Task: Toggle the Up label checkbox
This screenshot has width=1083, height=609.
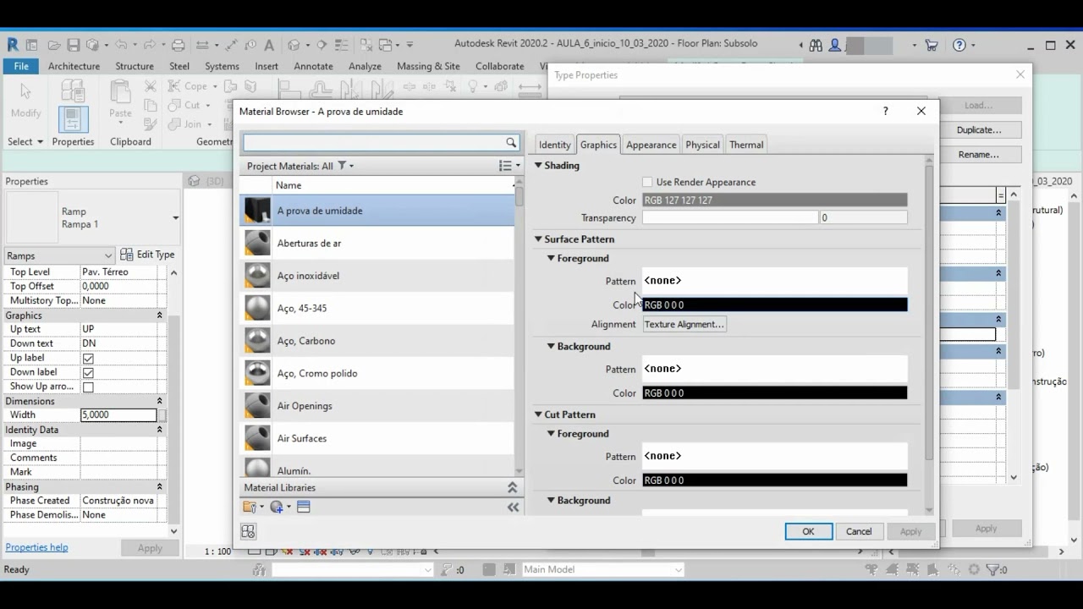Action: pyautogui.click(x=88, y=358)
